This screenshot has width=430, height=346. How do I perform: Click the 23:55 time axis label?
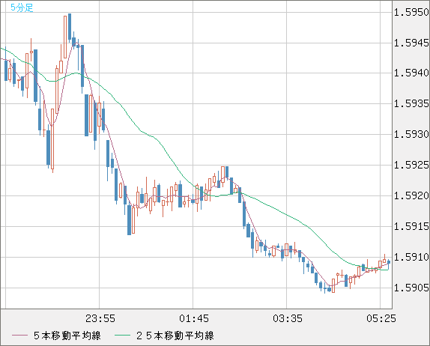click(100, 318)
